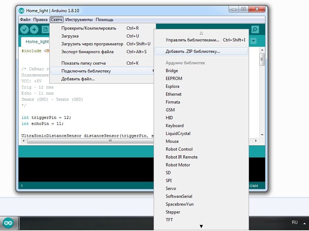Click the New sketch file icon
Viewport: 309px width, 231px height.
click(45, 30)
